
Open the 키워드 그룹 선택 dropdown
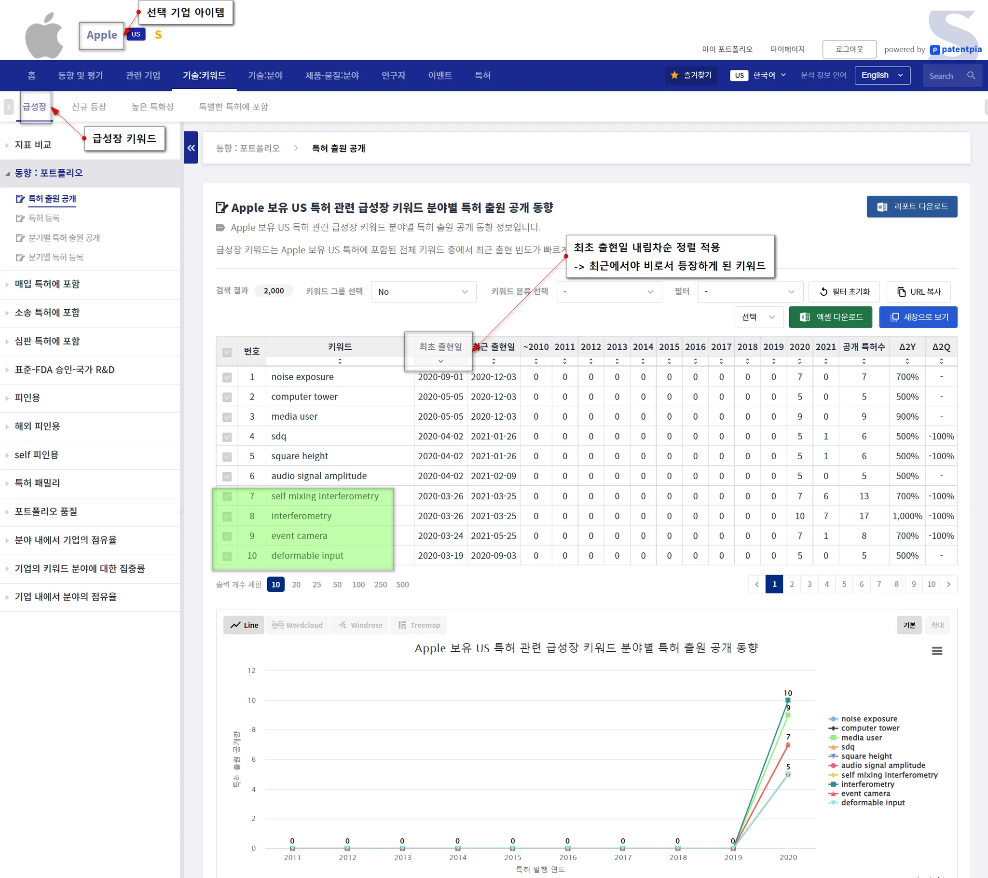423,291
